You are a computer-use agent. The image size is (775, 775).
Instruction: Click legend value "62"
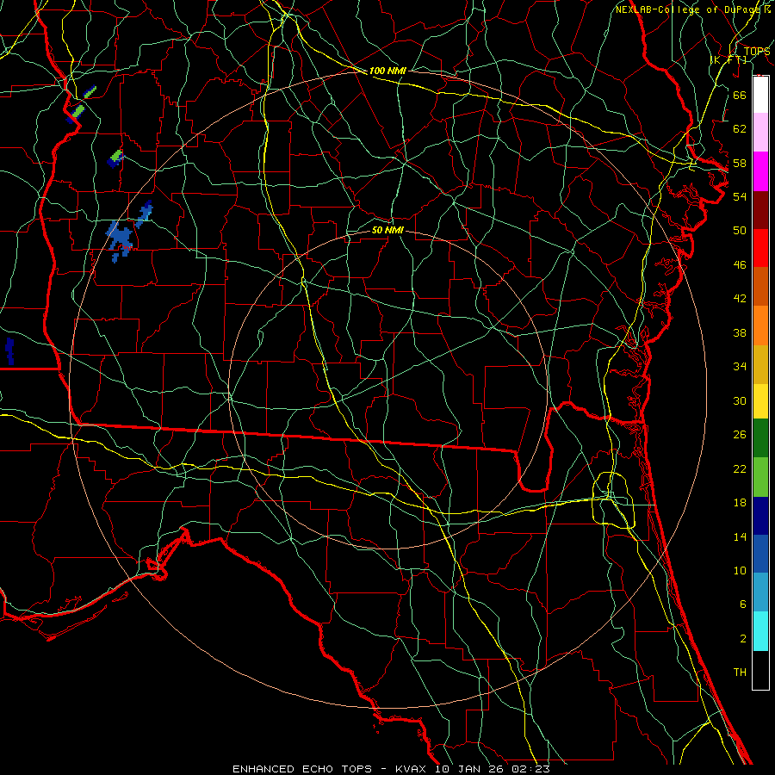coord(740,129)
